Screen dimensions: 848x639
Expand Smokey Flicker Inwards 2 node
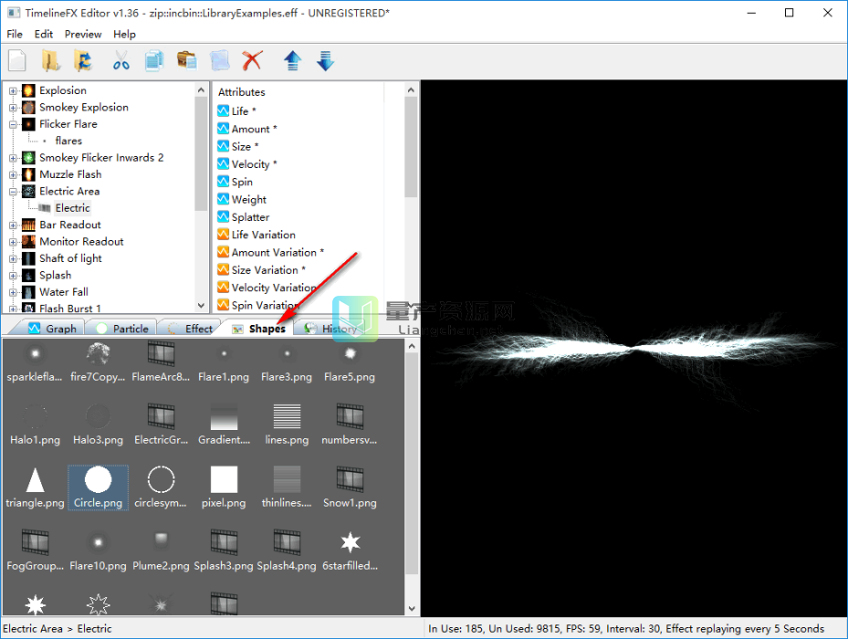13,158
